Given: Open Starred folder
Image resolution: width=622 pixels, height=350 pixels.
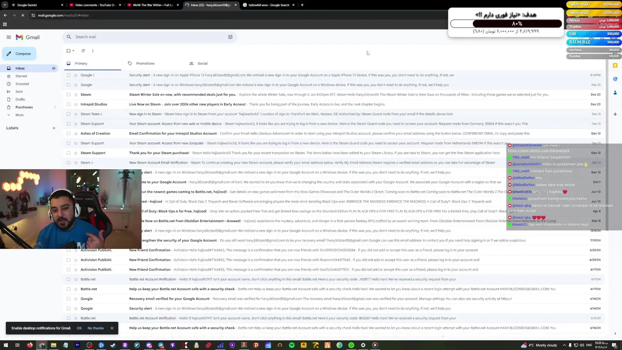Looking at the screenshot, I should coord(21,76).
